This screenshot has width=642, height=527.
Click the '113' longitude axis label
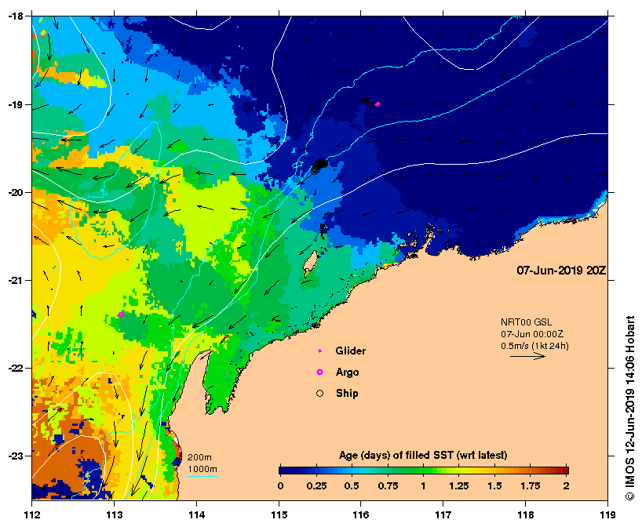click(115, 514)
